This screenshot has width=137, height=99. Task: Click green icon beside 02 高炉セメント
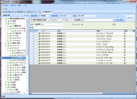[x=13, y=53]
